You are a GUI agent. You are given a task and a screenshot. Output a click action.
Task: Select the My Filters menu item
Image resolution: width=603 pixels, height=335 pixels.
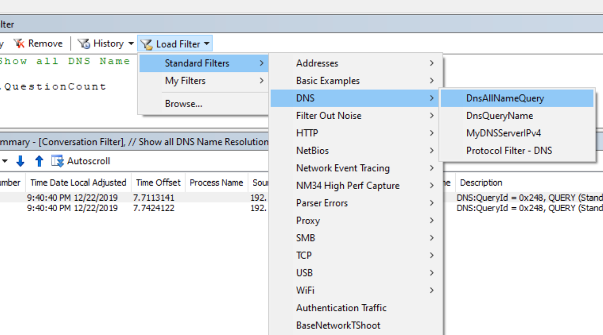[204, 80]
